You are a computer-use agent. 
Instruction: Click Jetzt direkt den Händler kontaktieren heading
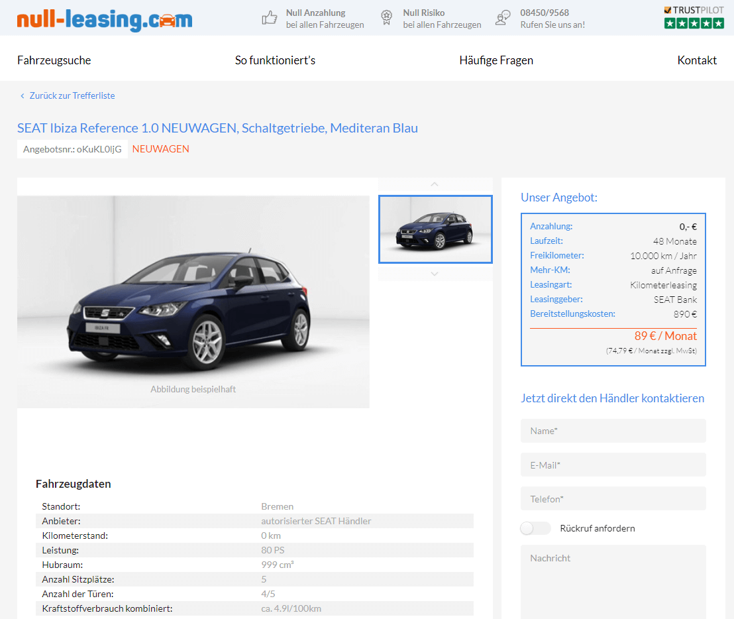click(x=612, y=398)
